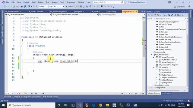Open the File menu
This screenshot has width=193, height=108.
click(7, 2)
